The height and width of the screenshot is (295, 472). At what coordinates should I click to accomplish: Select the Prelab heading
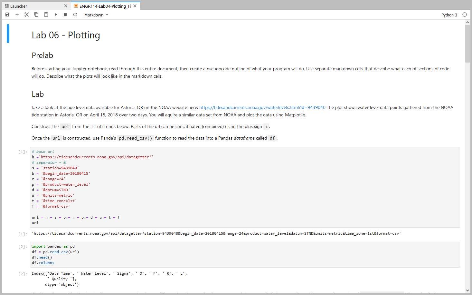click(42, 55)
